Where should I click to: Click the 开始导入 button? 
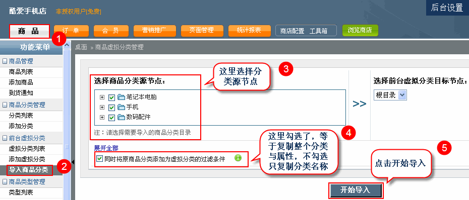pos(356,190)
